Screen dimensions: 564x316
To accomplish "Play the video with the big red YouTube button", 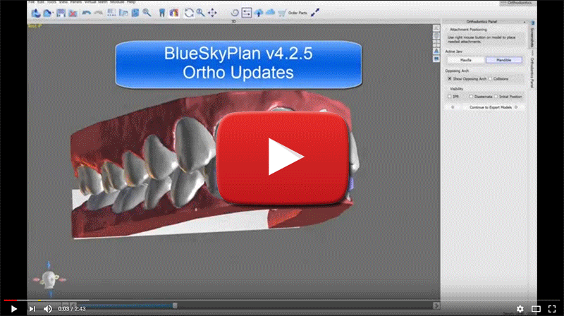I will (283, 157).
